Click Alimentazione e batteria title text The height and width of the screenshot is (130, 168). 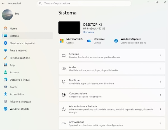pos(83,106)
